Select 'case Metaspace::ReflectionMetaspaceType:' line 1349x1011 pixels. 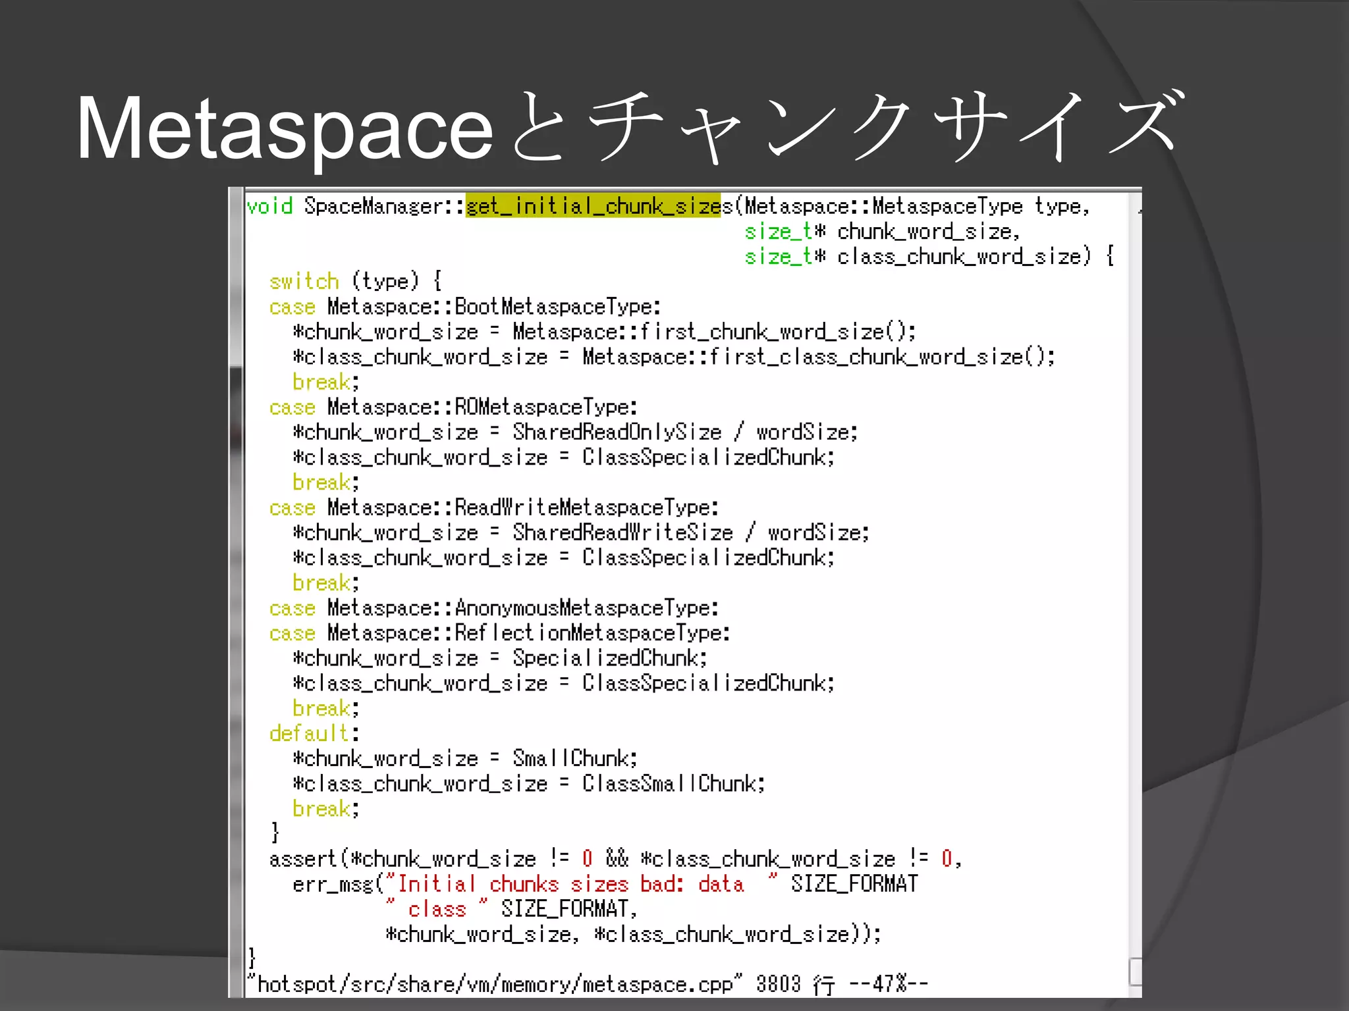(x=500, y=633)
